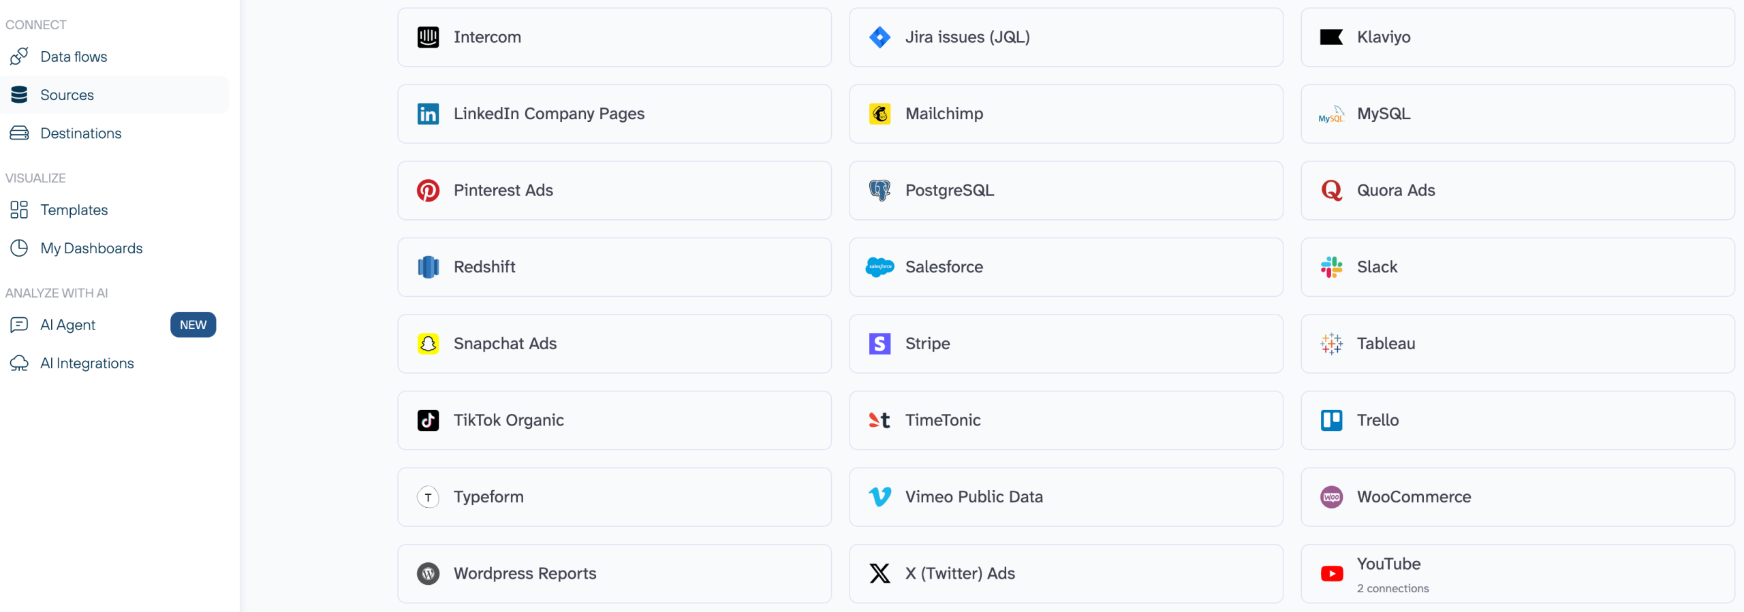Open My Dashboards in the sidebar
Screen dimensions: 1744x612
point(114,248)
